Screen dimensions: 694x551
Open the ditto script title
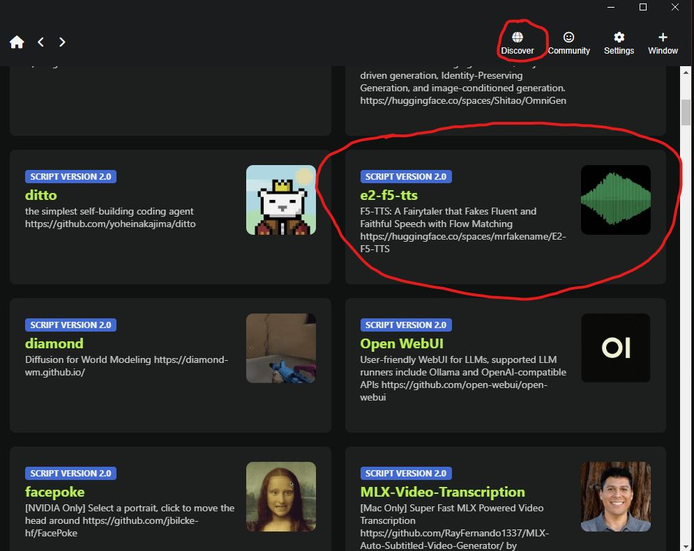(40, 195)
